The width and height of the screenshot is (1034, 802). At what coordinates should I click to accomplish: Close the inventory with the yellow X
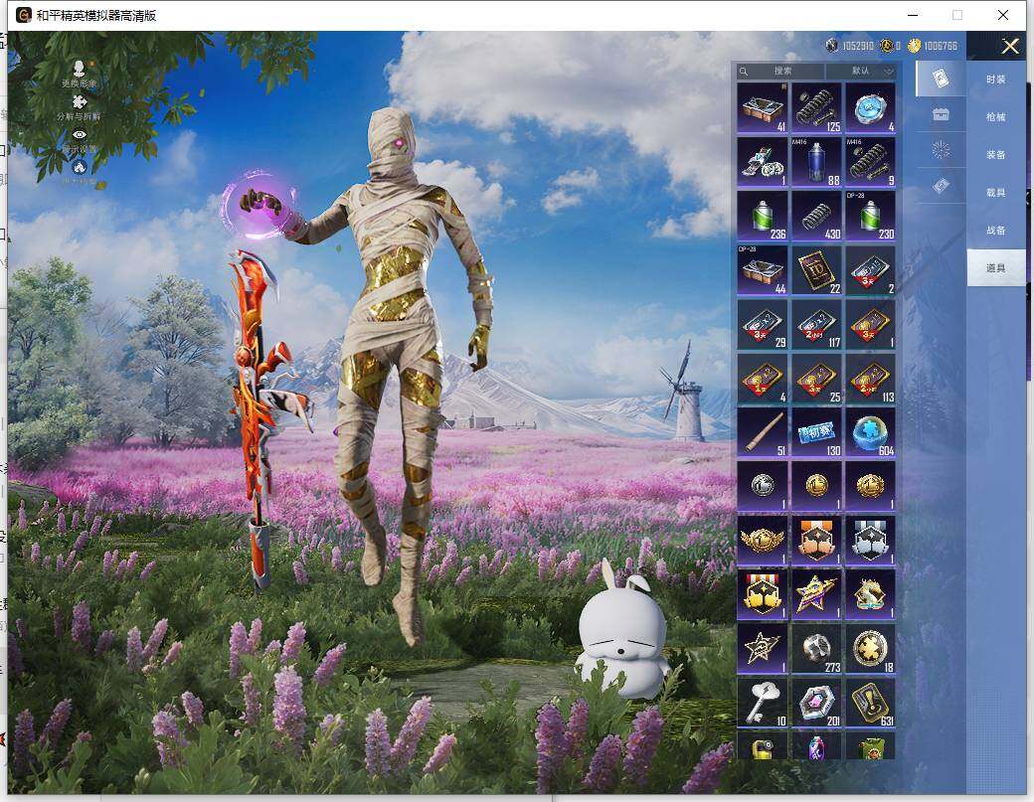(1010, 46)
